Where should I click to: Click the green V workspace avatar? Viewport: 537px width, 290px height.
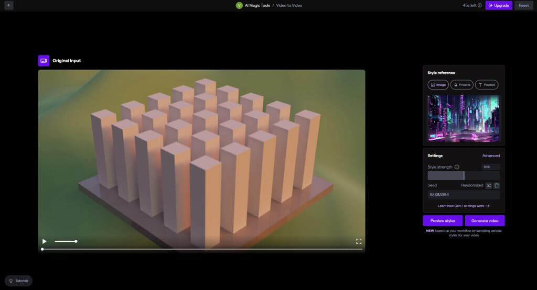pos(239,5)
